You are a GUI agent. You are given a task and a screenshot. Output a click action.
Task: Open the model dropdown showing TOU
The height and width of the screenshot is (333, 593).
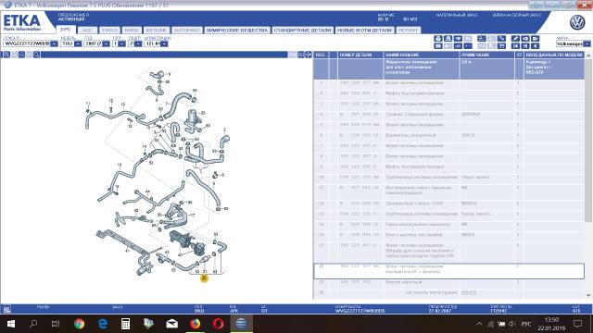78,43
